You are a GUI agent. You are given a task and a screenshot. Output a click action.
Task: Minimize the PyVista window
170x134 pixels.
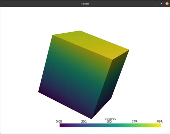[x=156, y=4]
